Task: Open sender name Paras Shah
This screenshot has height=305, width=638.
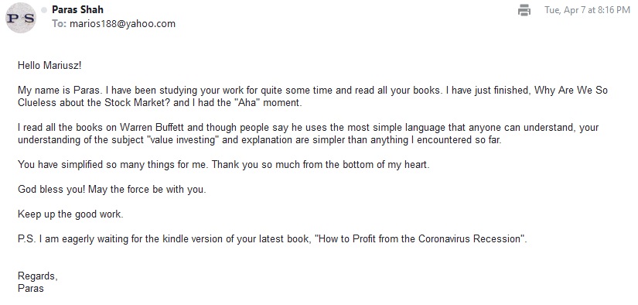Action: click(x=77, y=10)
